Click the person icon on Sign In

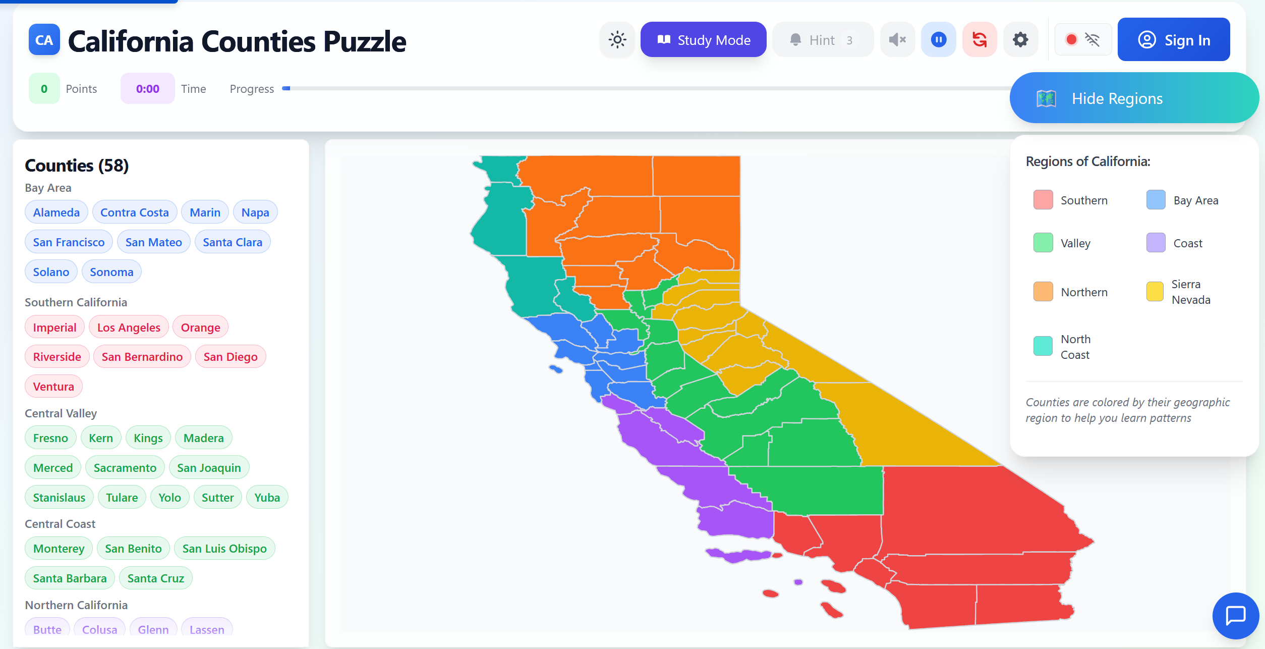click(x=1147, y=39)
